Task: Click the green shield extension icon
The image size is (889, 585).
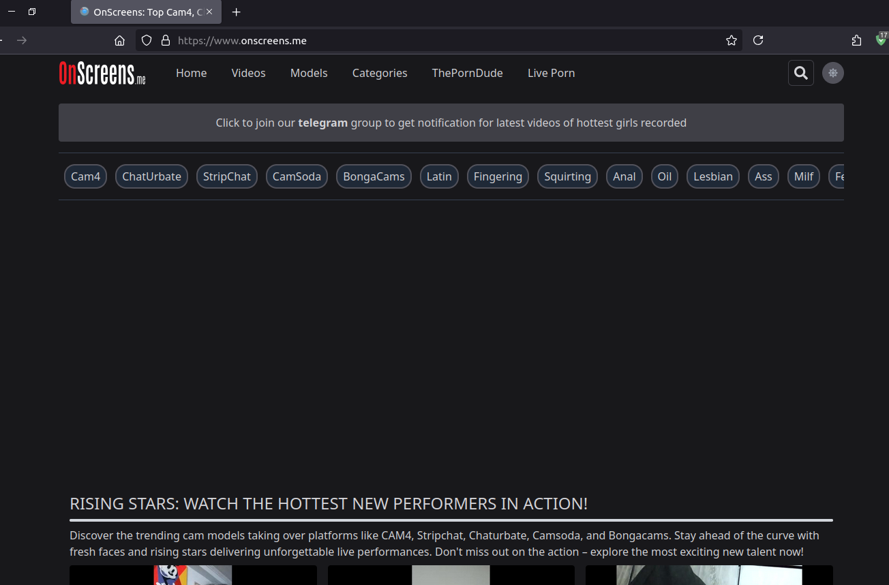Action: 881,40
